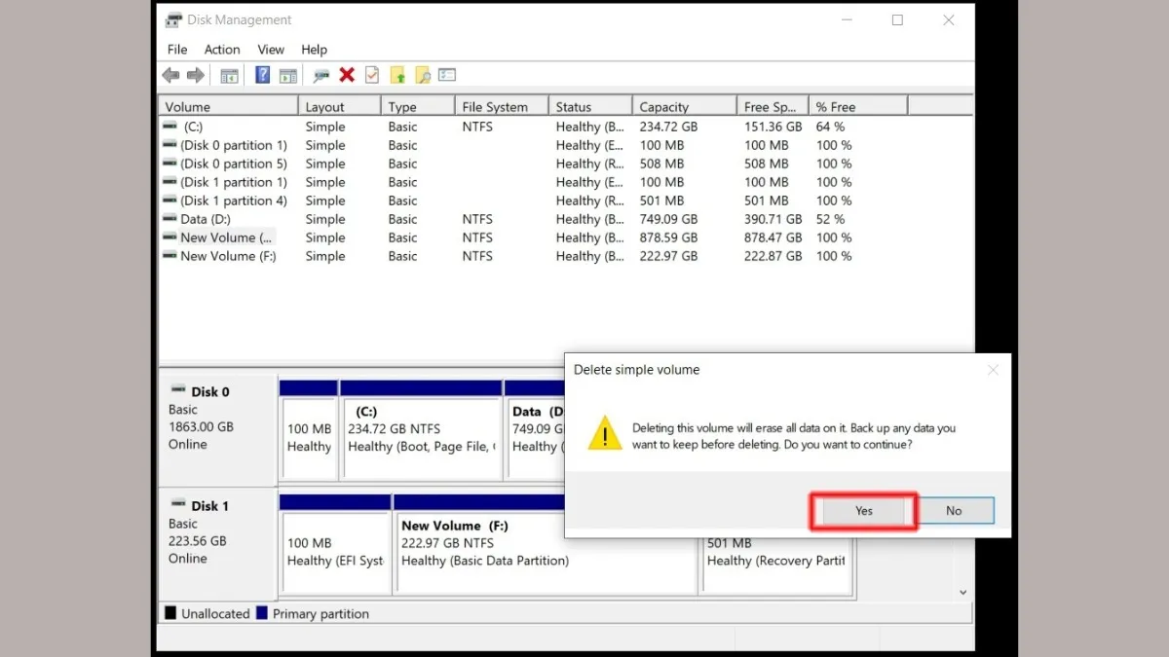Open the File menu
Screen dimensions: 1169x657
(177, 50)
